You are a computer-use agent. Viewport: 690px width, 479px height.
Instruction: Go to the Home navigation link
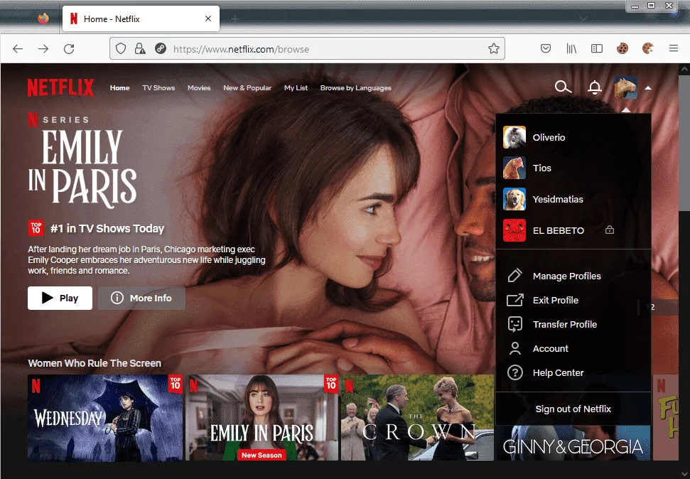point(119,87)
